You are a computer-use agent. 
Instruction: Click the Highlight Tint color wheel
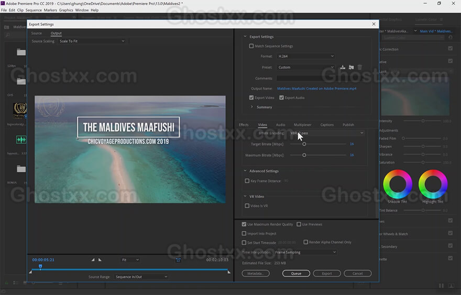(x=433, y=184)
